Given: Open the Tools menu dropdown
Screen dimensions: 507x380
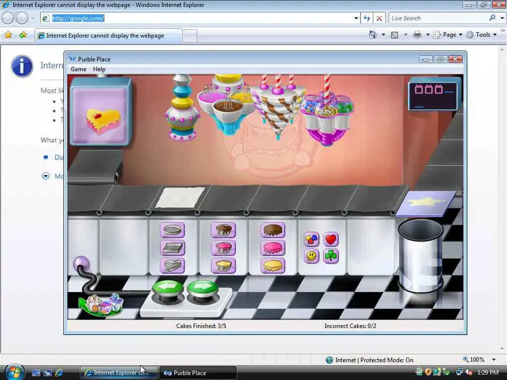Looking at the screenshot, I should [482, 35].
